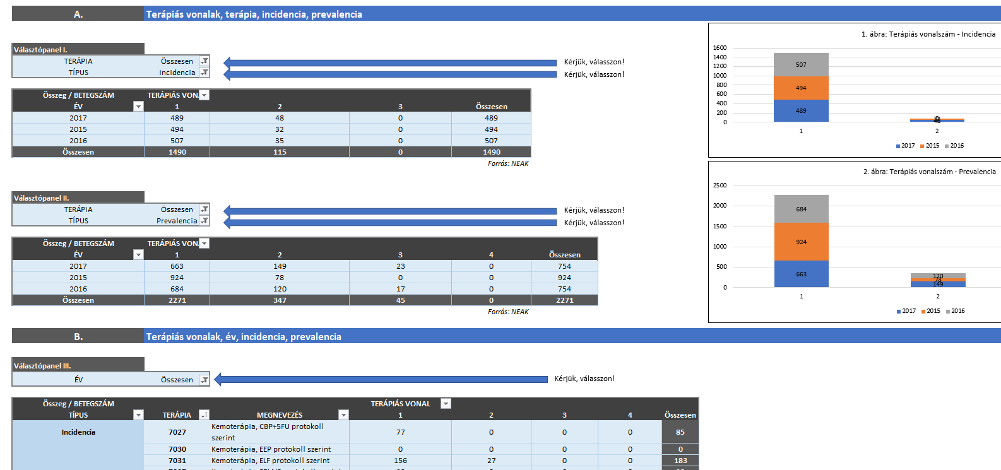This screenshot has width=1001, height=470.
Task: Click TERÁPIA filter icon in Választópanel II
Action: tap(204, 209)
